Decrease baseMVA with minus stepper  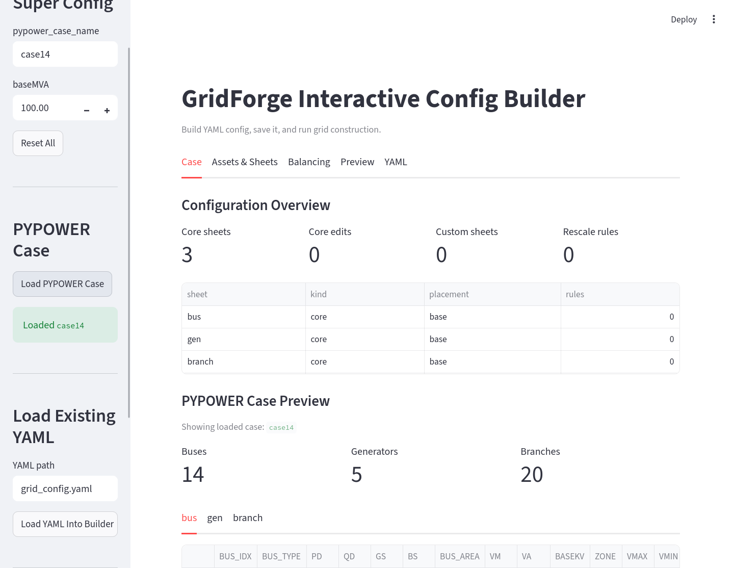coord(87,111)
